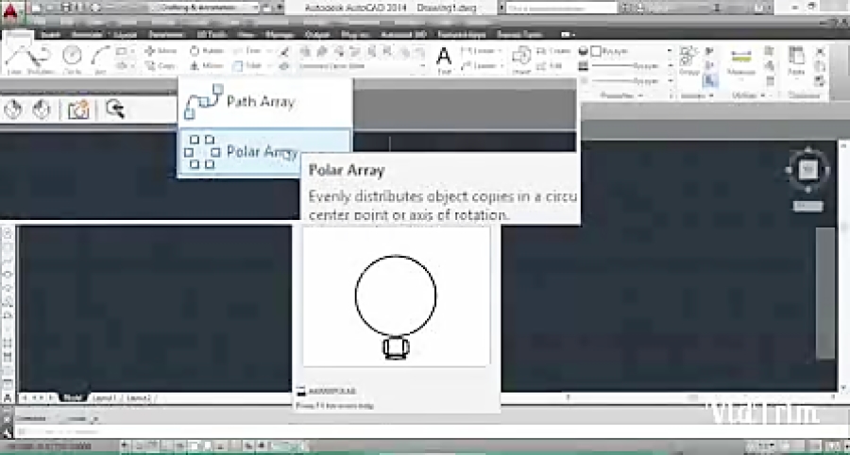Click the ViewCube in the drawing area
Image resolution: width=850 pixels, height=455 pixels.
[808, 171]
